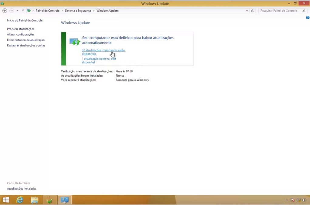Click 'Seu computador está definido' heading
The image size is (310, 205).
click(128, 40)
